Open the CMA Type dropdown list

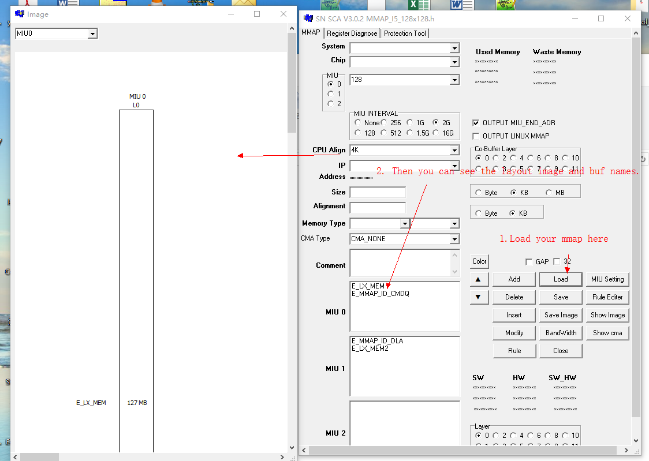[454, 239]
